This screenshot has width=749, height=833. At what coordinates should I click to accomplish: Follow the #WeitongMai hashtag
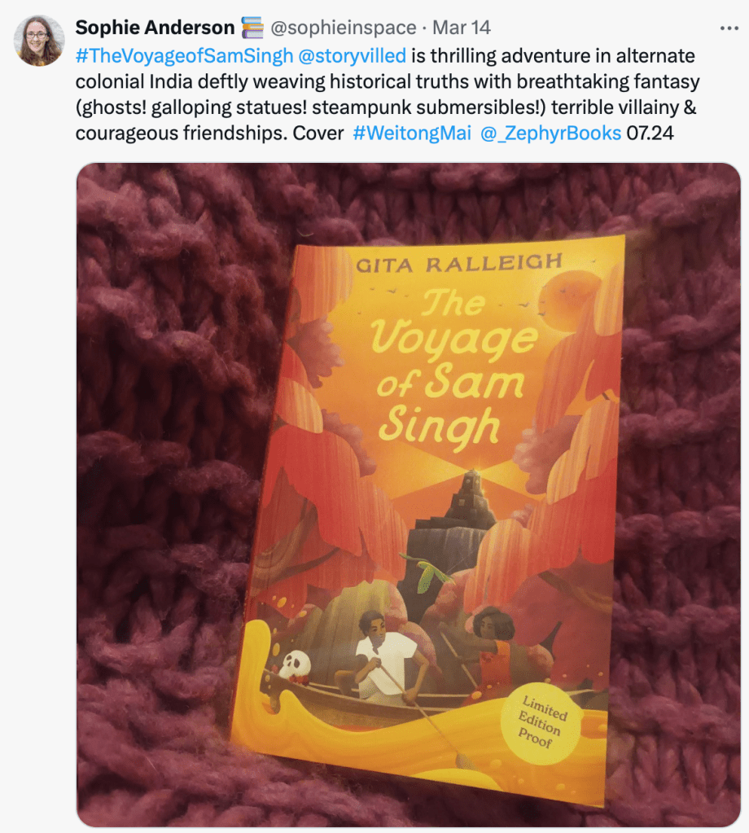click(x=412, y=133)
